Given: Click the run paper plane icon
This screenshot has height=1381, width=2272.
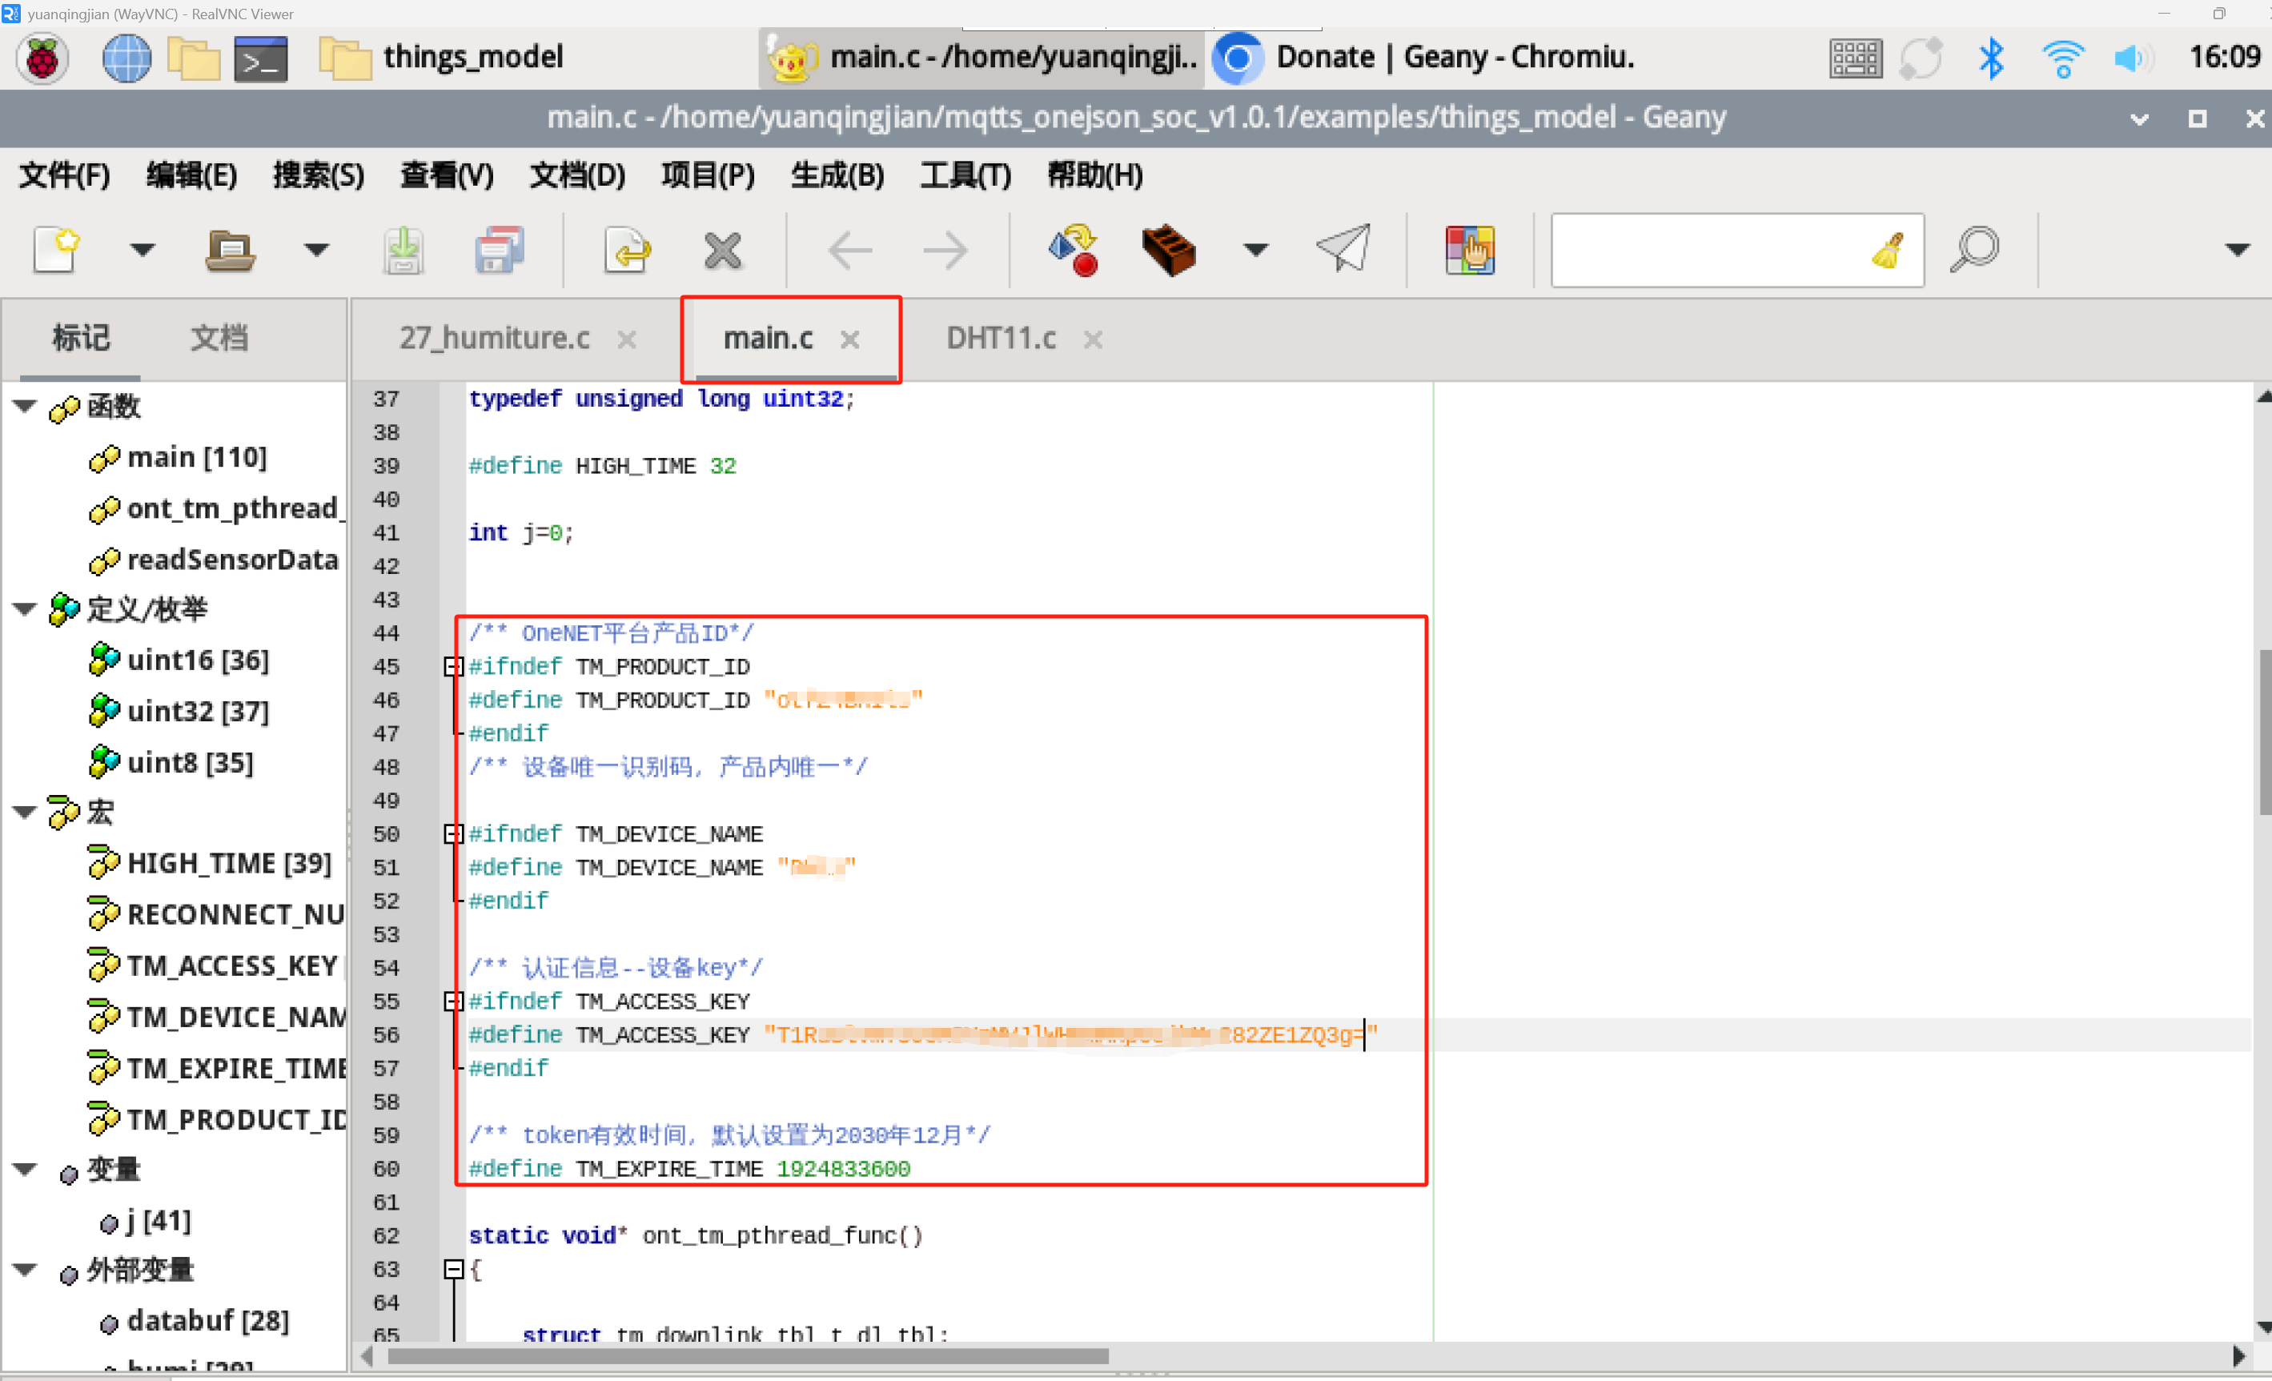Looking at the screenshot, I should click(1343, 250).
